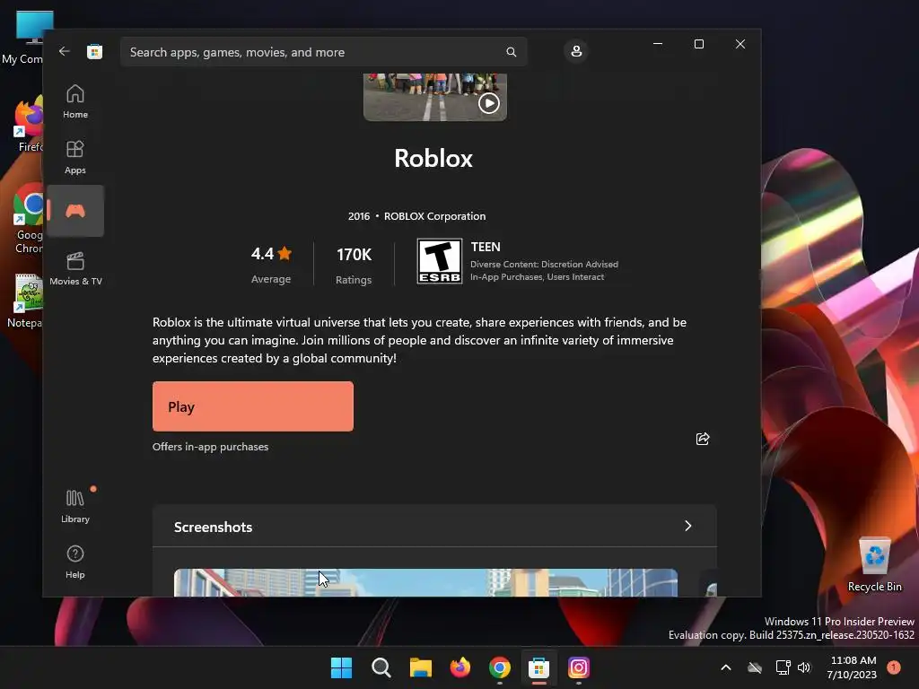
Task: Maximize the Microsoft Store window
Action: (x=698, y=44)
